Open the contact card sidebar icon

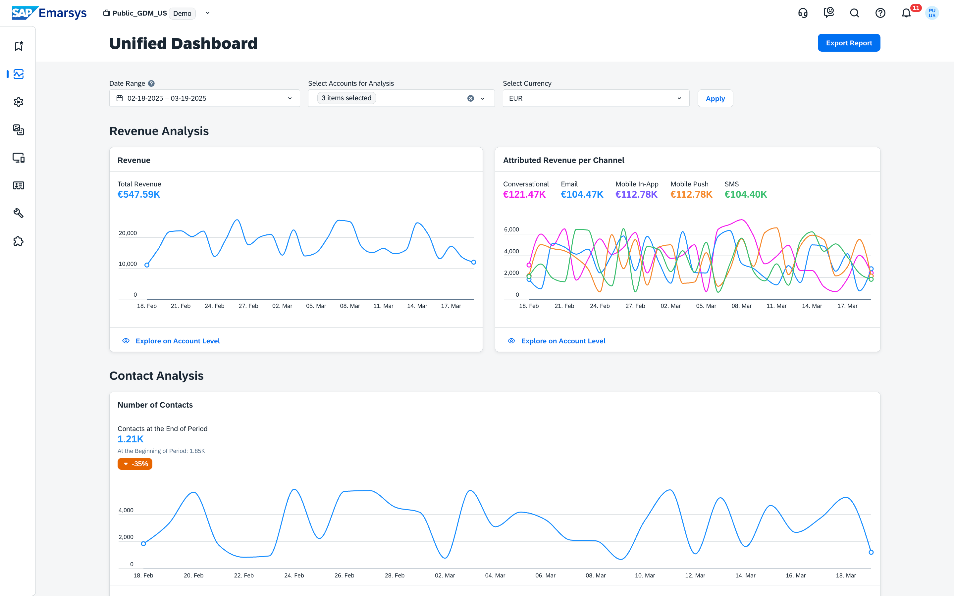tap(19, 186)
